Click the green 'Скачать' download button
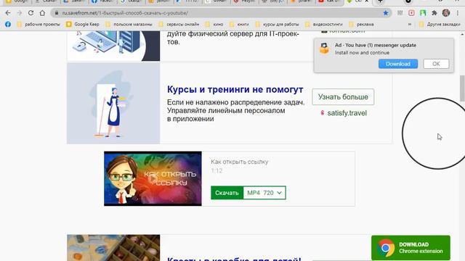465x261 pixels. tap(227, 193)
